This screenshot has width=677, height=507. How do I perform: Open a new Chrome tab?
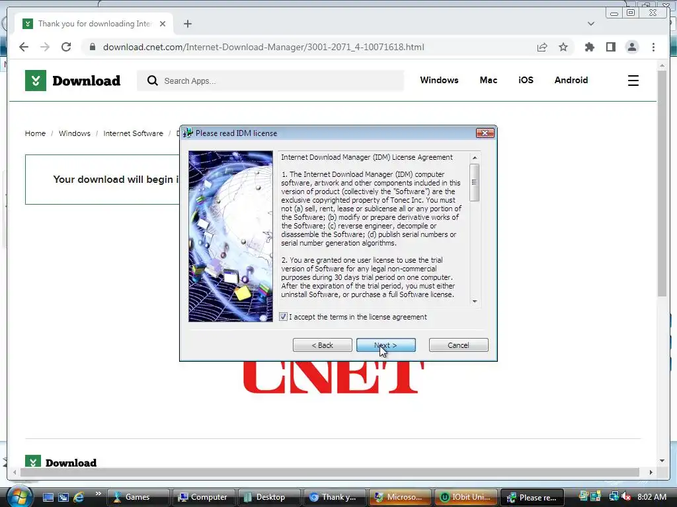[x=187, y=24]
